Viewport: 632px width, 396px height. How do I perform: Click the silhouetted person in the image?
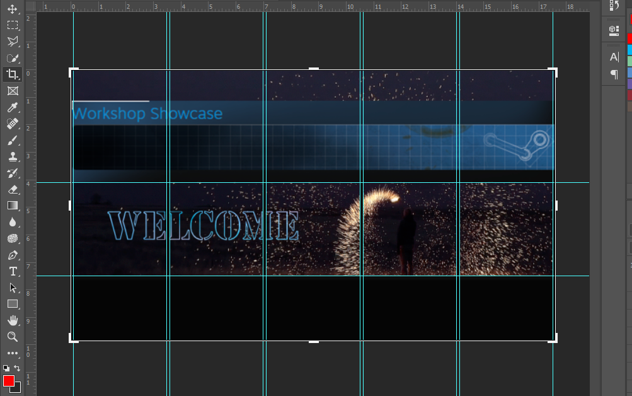tap(406, 241)
